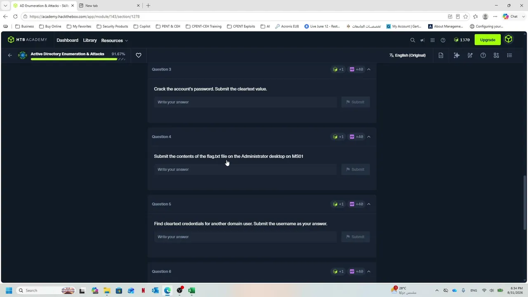Click Question 5 answer field
The image size is (528, 297).
point(245,237)
